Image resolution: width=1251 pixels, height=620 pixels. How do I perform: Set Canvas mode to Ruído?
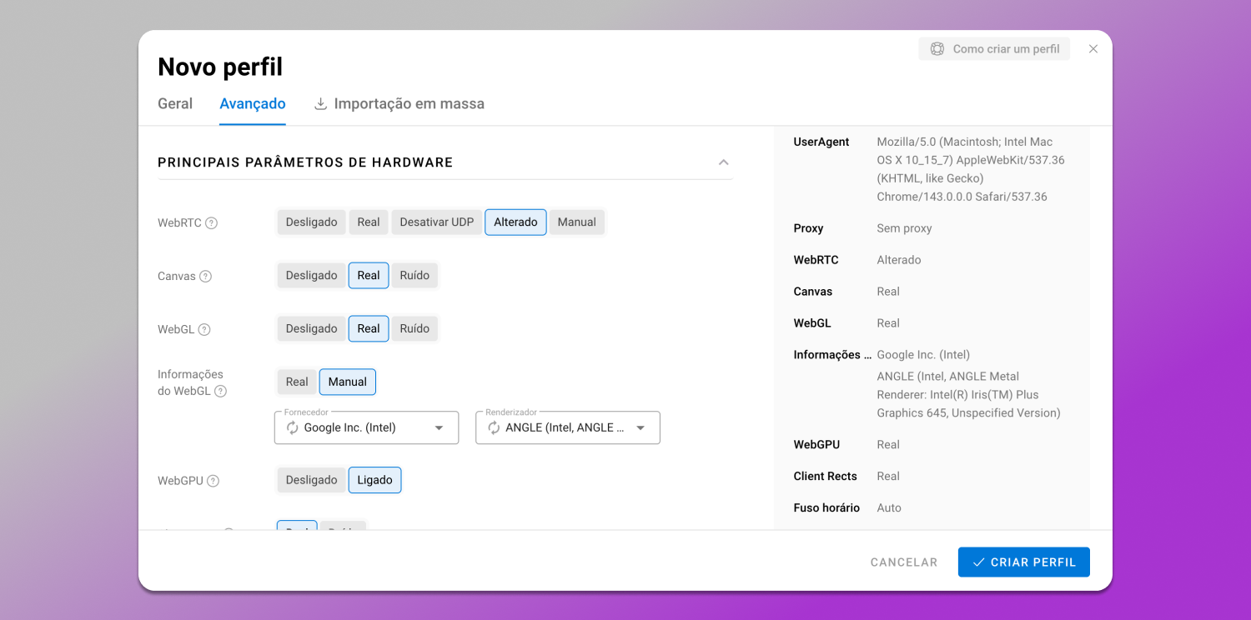pyautogui.click(x=414, y=276)
